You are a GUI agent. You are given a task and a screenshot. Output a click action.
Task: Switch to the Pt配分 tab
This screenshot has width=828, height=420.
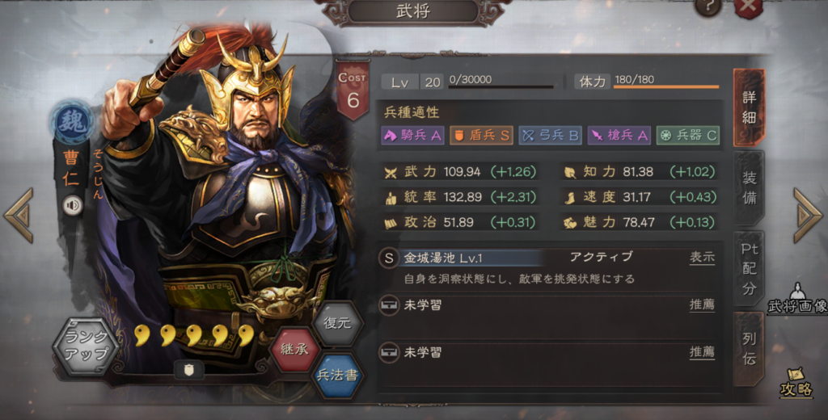pyautogui.click(x=749, y=269)
